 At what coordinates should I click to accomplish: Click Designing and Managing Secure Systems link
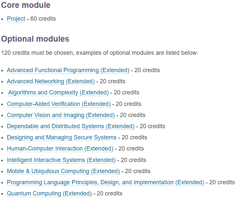click(62, 137)
